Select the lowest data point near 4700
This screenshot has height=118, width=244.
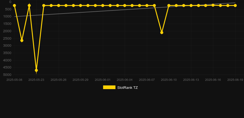[x=36, y=70]
